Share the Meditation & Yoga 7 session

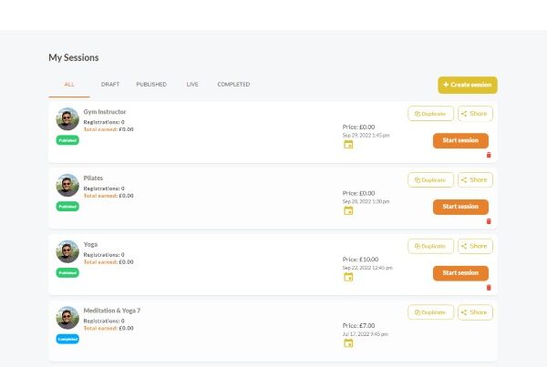click(474, 312)
